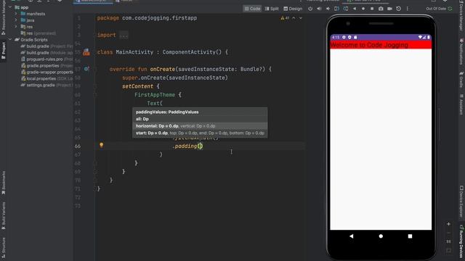Start screen recording with the video camera icon

tap(389, 9)
